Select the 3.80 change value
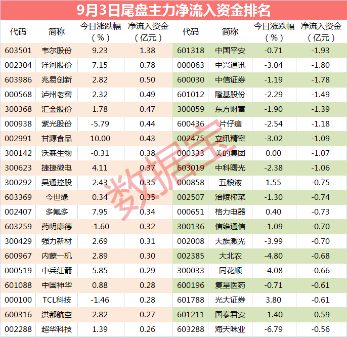The width and height of the screenshot is (347, 337). (x=273, y=300)
